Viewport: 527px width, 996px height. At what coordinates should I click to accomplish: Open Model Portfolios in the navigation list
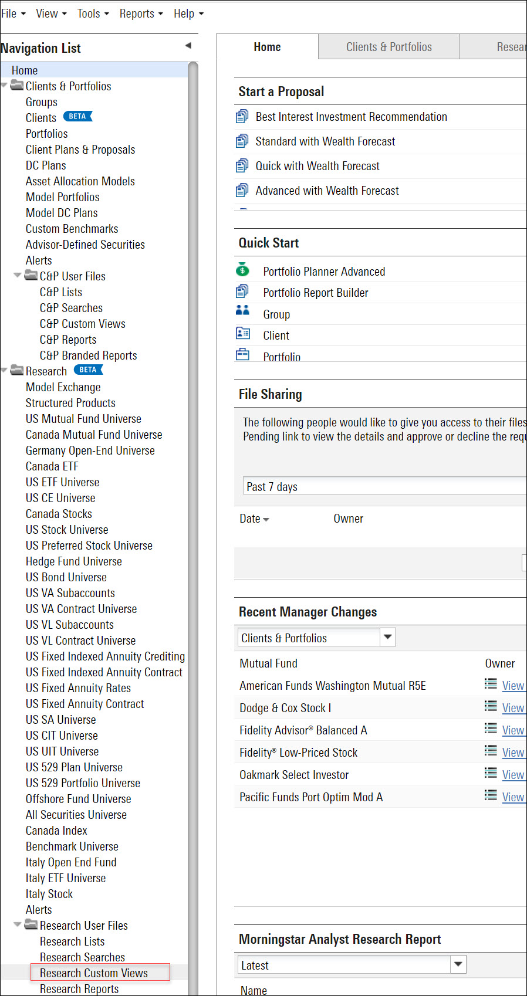[63, 197]
